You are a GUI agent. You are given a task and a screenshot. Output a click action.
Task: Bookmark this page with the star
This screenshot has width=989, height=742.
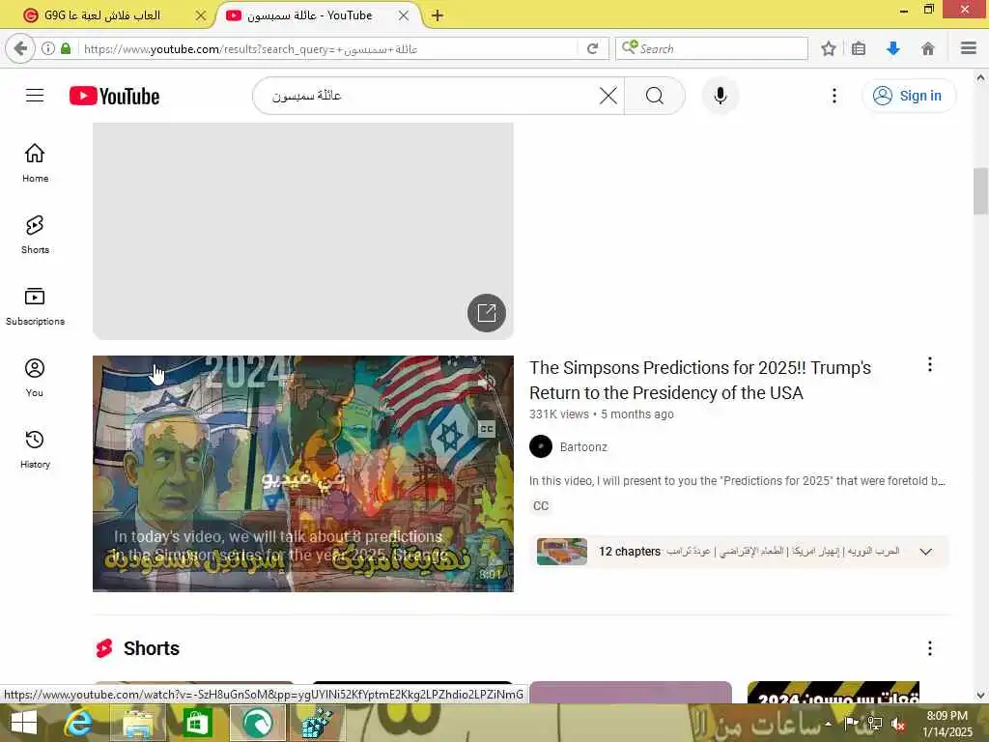click(x=828, y=48)
